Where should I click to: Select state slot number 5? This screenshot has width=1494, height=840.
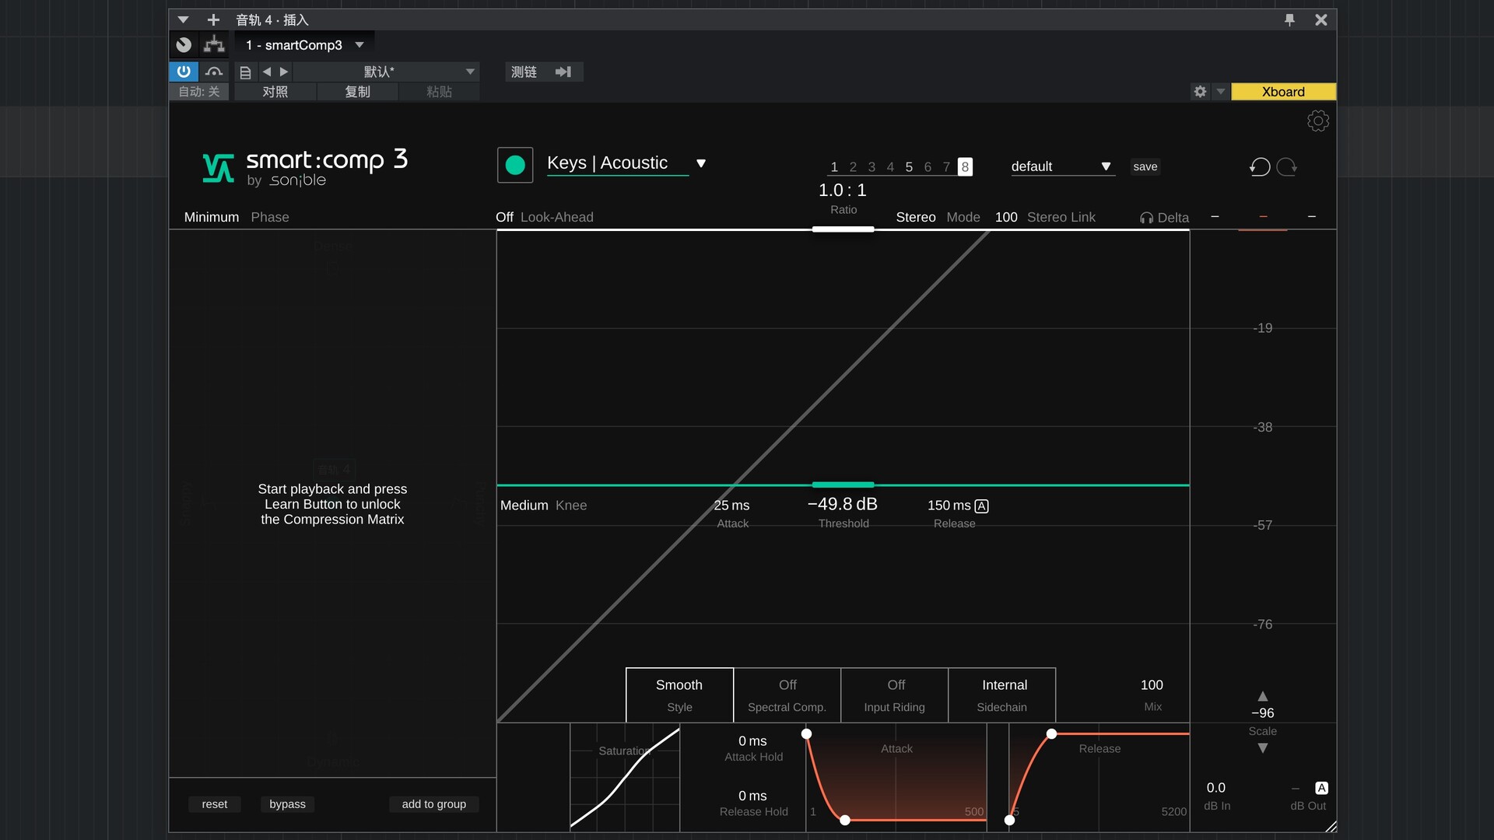click(908, 167)
